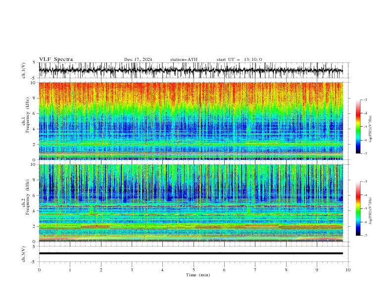Image resolution: width=392 pixels, height=303 pixels.
Task: Click the upper log(PSD) color bar
Action: 358,127
